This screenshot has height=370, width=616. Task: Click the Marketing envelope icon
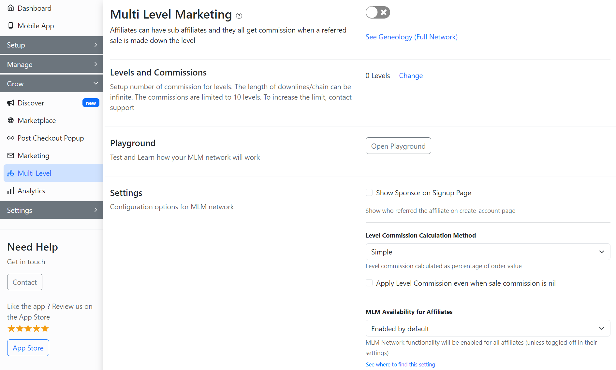[11, 156]
